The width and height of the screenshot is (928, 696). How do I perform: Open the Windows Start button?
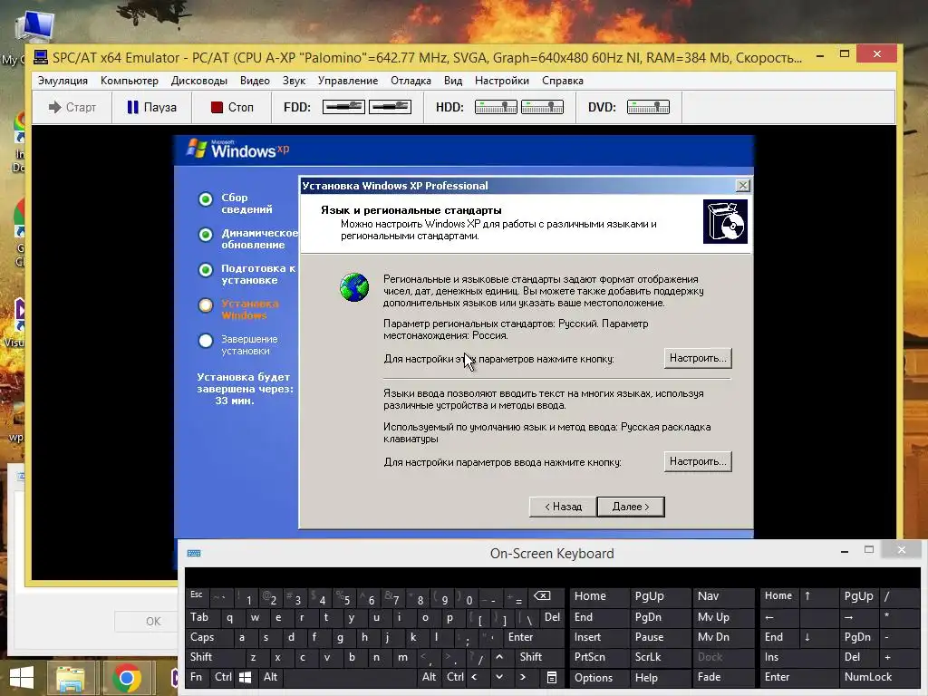tap(22, 678)
